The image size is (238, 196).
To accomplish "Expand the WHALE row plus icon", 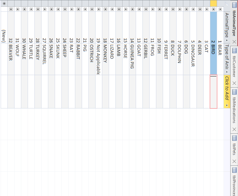I will click(x=24, y=9).
